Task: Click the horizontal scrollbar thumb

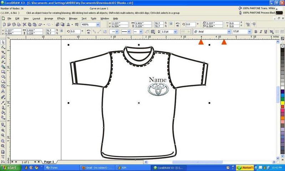Action: point(197,162)
